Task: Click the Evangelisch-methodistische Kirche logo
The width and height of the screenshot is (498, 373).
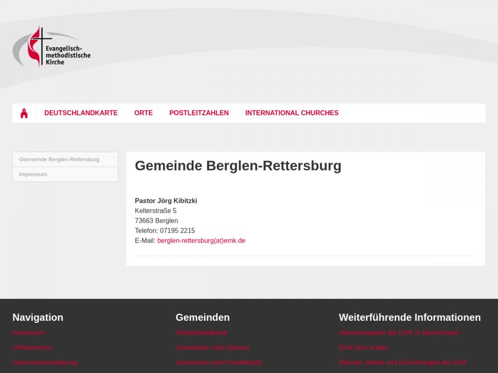Action: pos(51,48)
